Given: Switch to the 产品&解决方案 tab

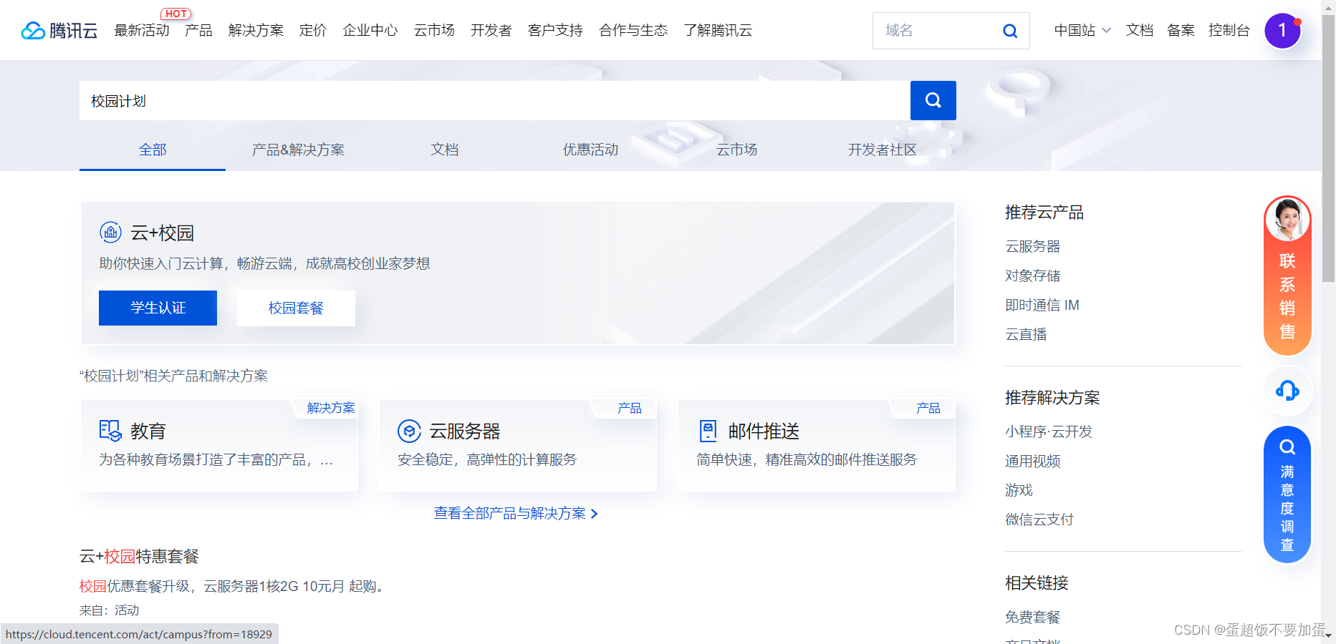Looking at the screenshot, I should [298, 150].
